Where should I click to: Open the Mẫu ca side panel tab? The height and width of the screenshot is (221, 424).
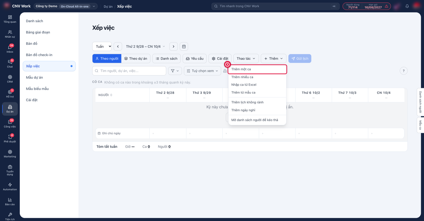pos(420,125)
